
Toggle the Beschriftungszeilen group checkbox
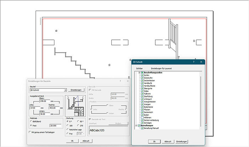coord(142,73)
